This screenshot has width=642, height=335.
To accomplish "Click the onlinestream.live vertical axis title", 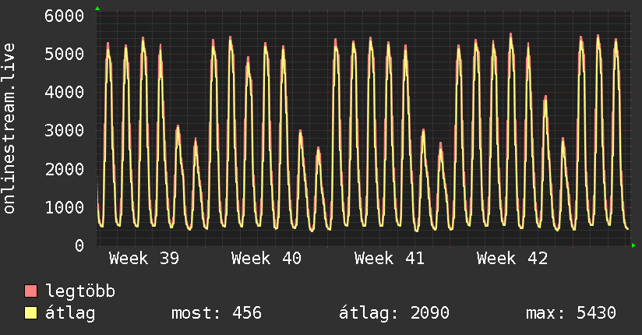I will [x=9, y=129].
